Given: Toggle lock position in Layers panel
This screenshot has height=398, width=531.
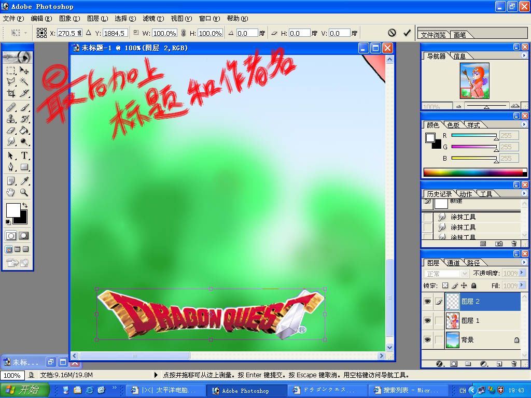Looking at the screenshot, I should 464,286.
